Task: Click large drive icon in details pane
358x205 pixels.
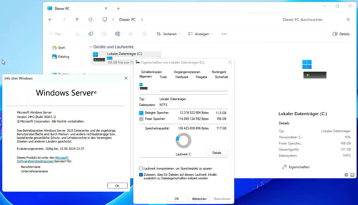Action: (x=315, y=69)
